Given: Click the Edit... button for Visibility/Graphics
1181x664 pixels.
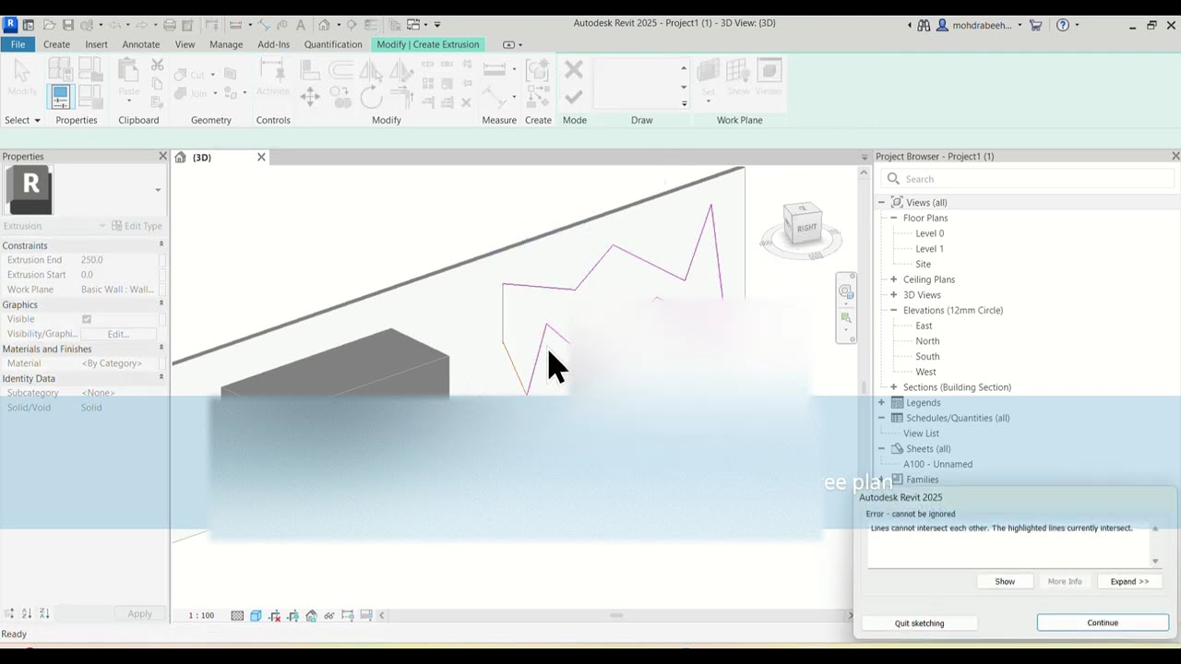Looking at the screenshot, I should (x=118, y=334).
